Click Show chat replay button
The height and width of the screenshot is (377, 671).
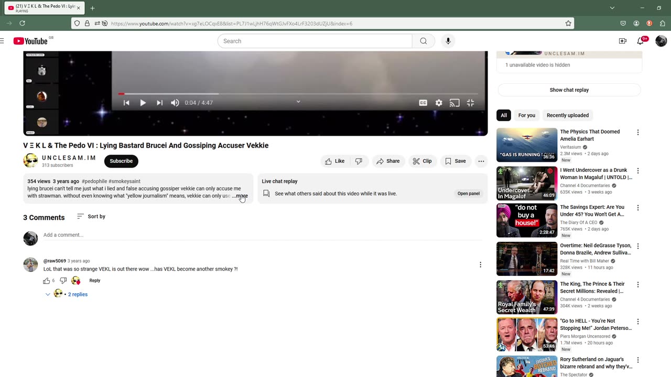click(569, 90)
